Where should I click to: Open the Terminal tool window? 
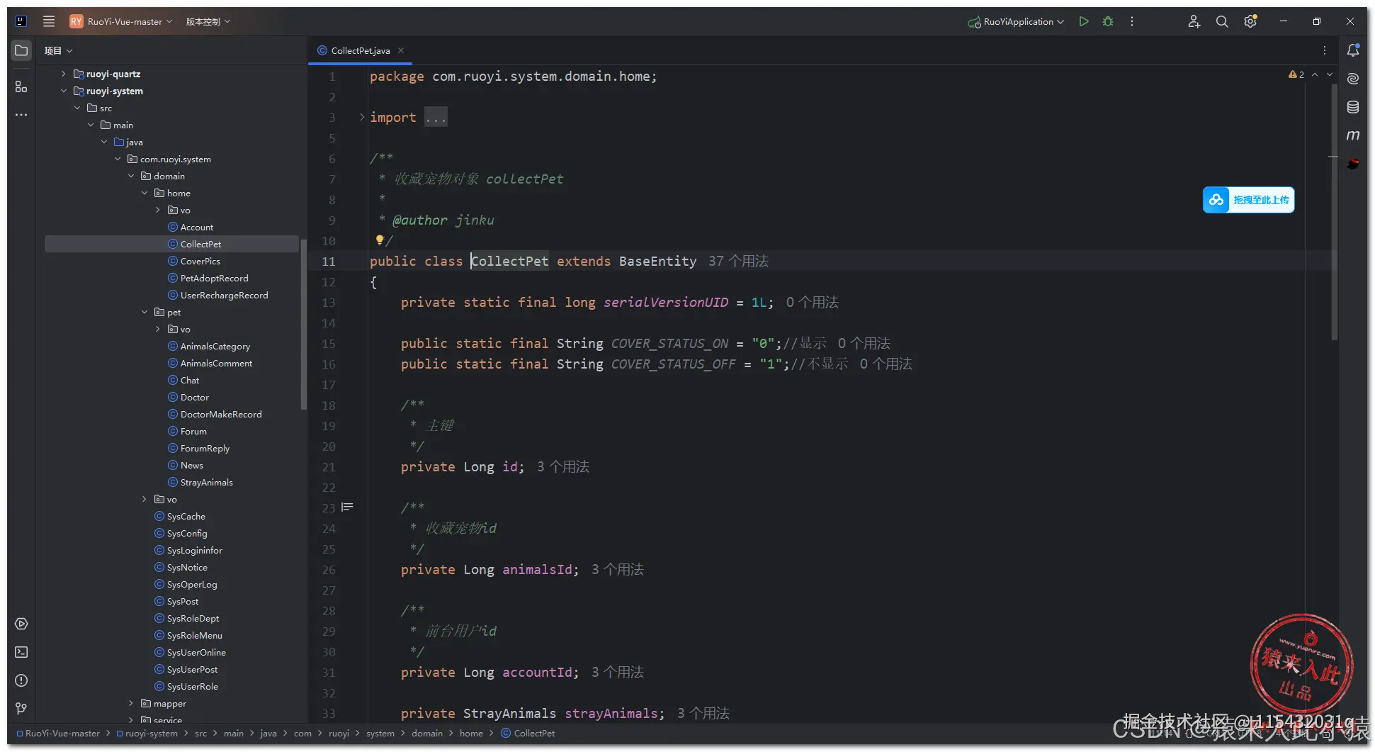pos(21,652)
